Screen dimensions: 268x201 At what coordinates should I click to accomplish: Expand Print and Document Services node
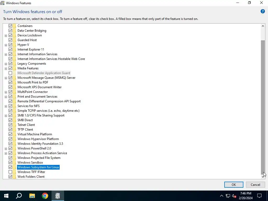(x=6, y=97)
